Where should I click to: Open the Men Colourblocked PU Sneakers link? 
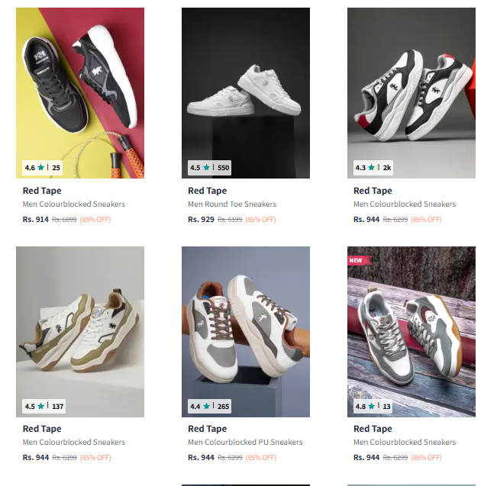tap(245, 443)
